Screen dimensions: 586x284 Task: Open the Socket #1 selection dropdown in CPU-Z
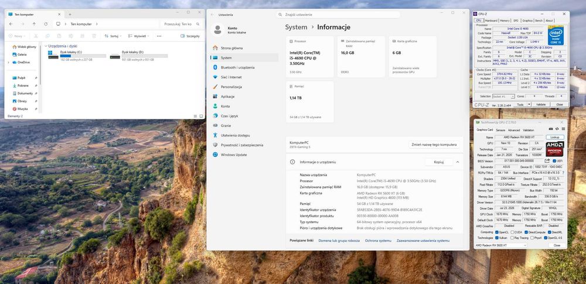point(503,97)
